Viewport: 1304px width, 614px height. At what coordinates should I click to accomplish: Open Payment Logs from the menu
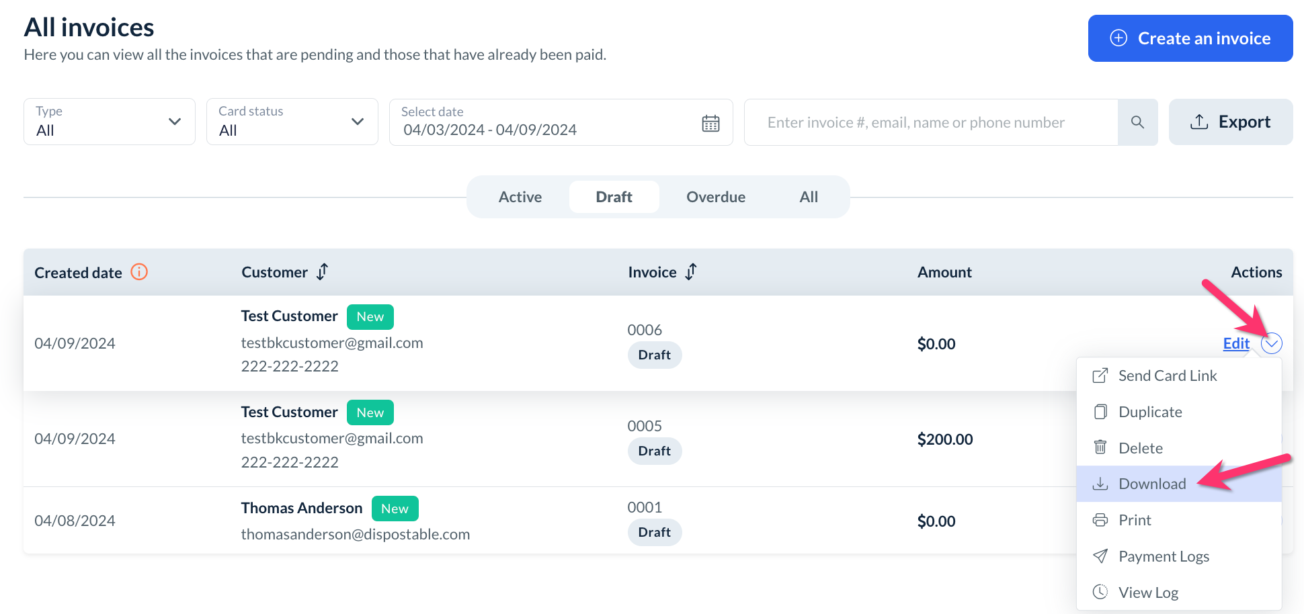(1164, 556)
